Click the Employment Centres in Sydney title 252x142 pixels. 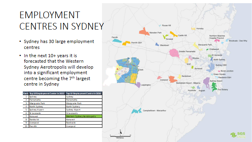coord(61,21)
